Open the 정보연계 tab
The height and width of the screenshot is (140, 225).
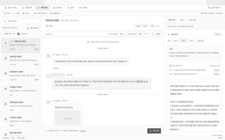click(x=27, y=8)
